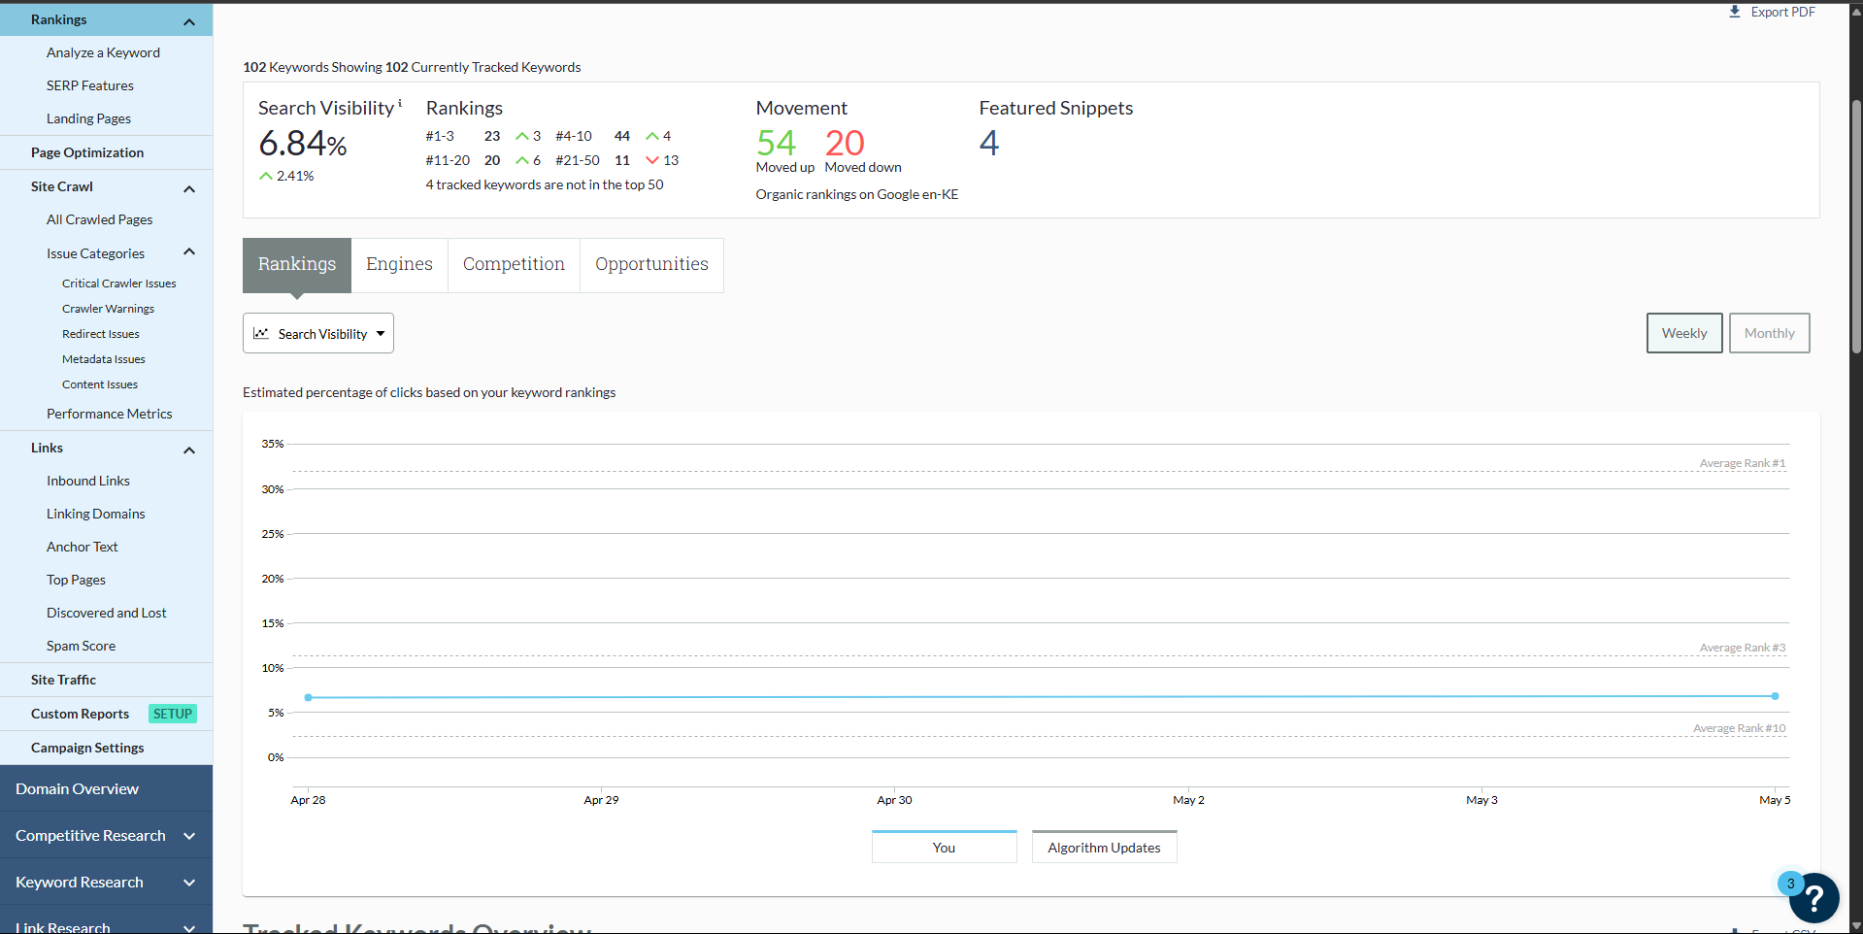Image resolution: width=1863 pixels, height=934 pixels.
Task: Open Top Pages report
Action: [x=76, y=580]
